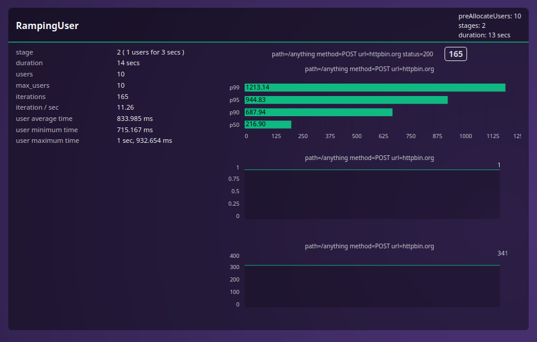Click the stages: 2 header text
The image size is (537, 342).
[472, 25]
